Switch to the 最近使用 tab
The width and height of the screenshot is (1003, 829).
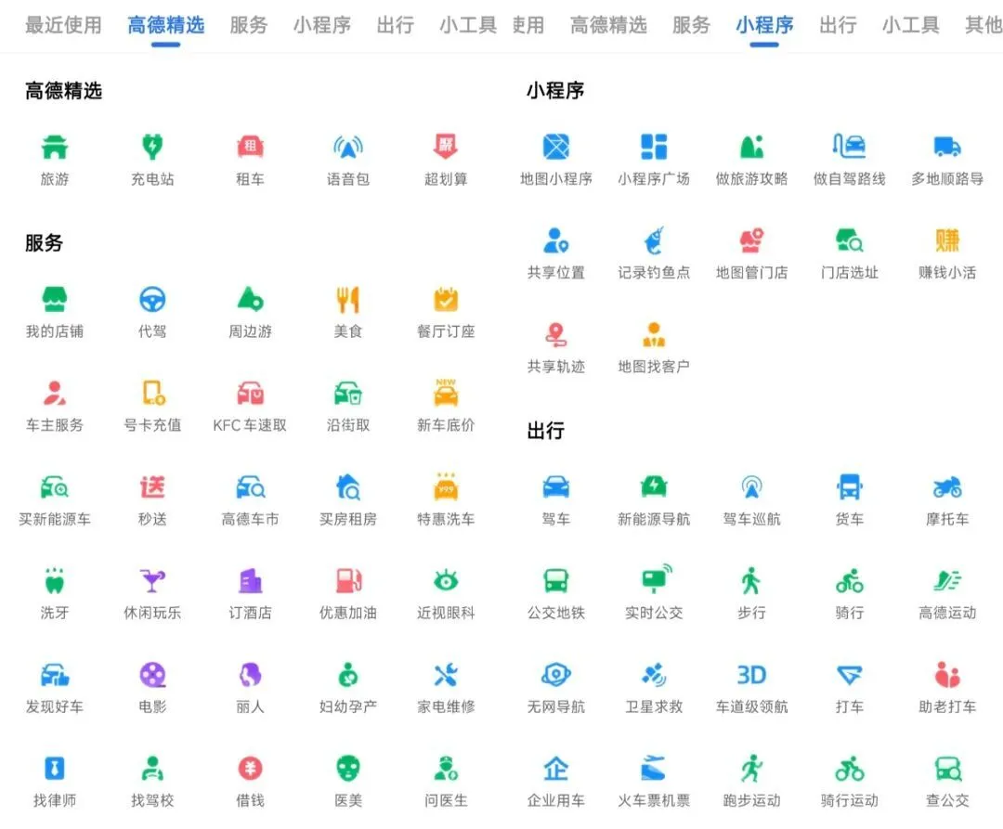click(x=63, y=26)
